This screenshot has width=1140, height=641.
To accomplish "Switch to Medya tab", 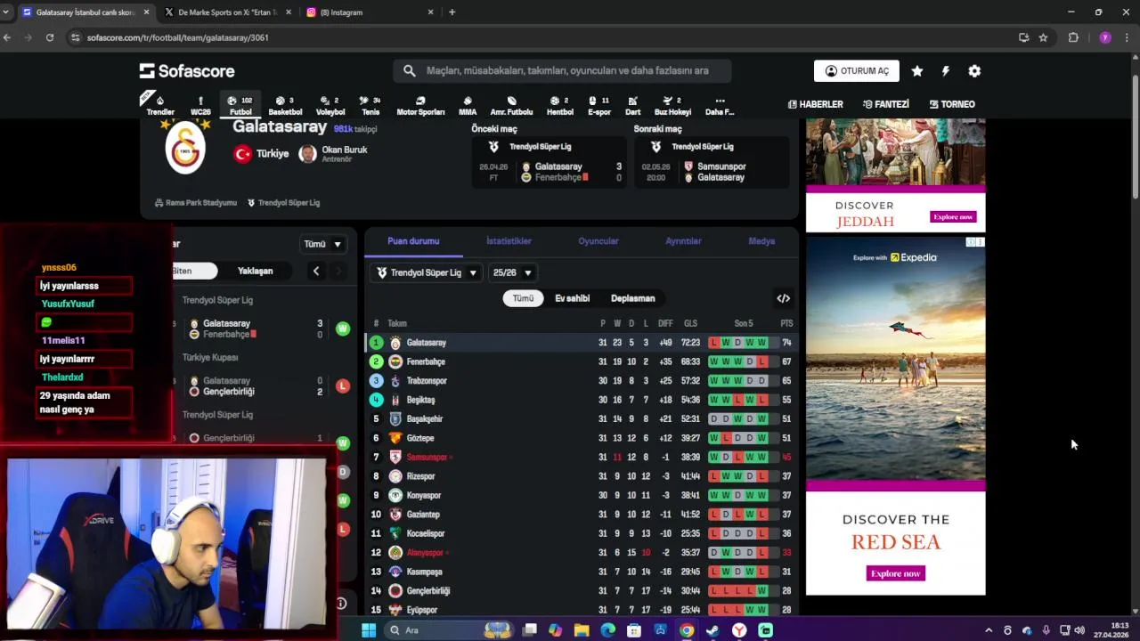I will click(761, 241).
